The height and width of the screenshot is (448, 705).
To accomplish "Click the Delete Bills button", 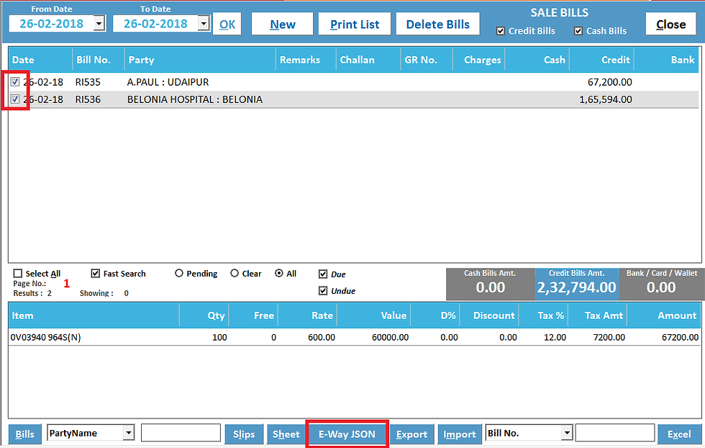I will [437, 24].
